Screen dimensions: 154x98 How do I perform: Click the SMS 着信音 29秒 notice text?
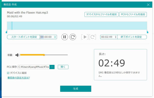(x=119, y=74)
